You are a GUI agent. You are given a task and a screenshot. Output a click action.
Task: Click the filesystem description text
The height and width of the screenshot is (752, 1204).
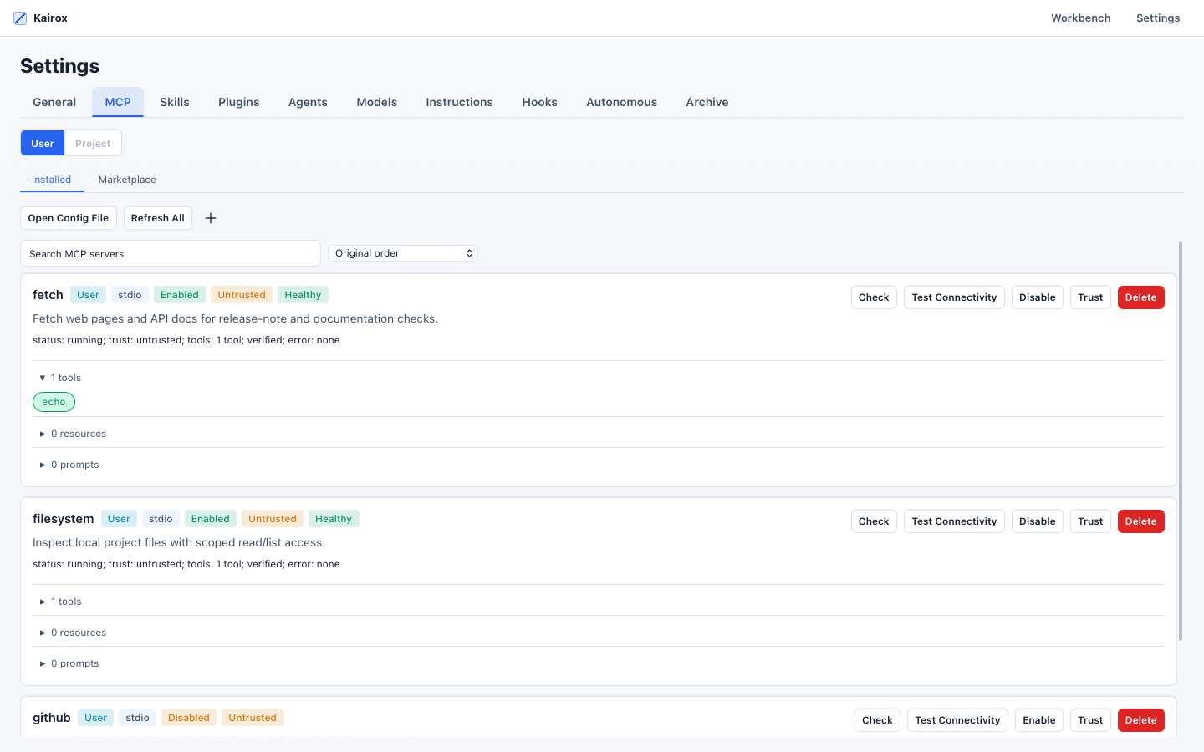[179, 542]
